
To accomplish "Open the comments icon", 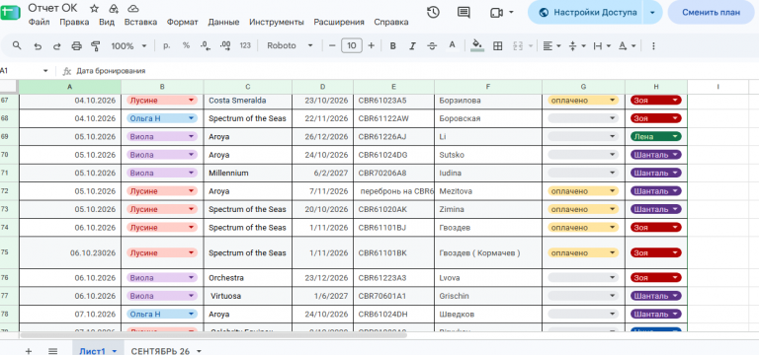I will 464,13.
